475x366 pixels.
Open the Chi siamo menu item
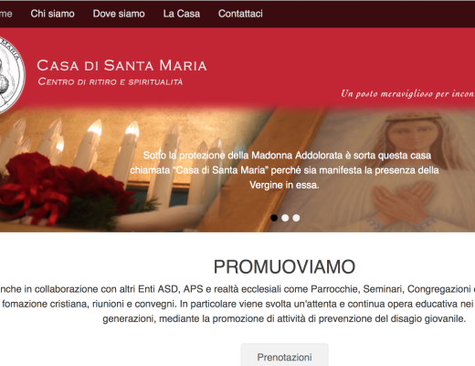52,14
